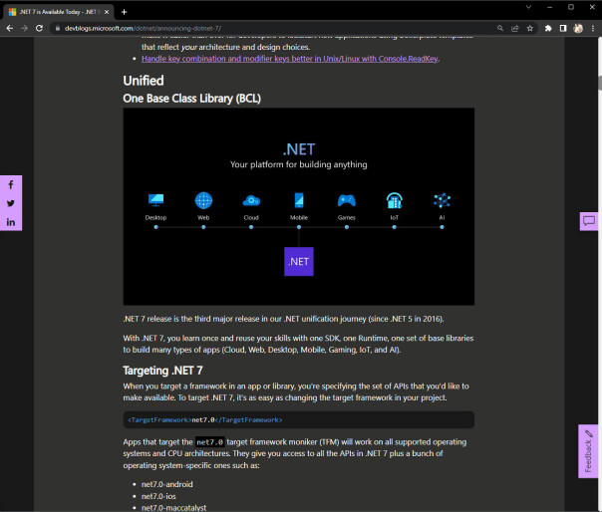Image resolution: width=602 pixels, height=512 pixels.
Task: Close the .NET 7 is Available Today tab
Action: click(x=107, y=12)
